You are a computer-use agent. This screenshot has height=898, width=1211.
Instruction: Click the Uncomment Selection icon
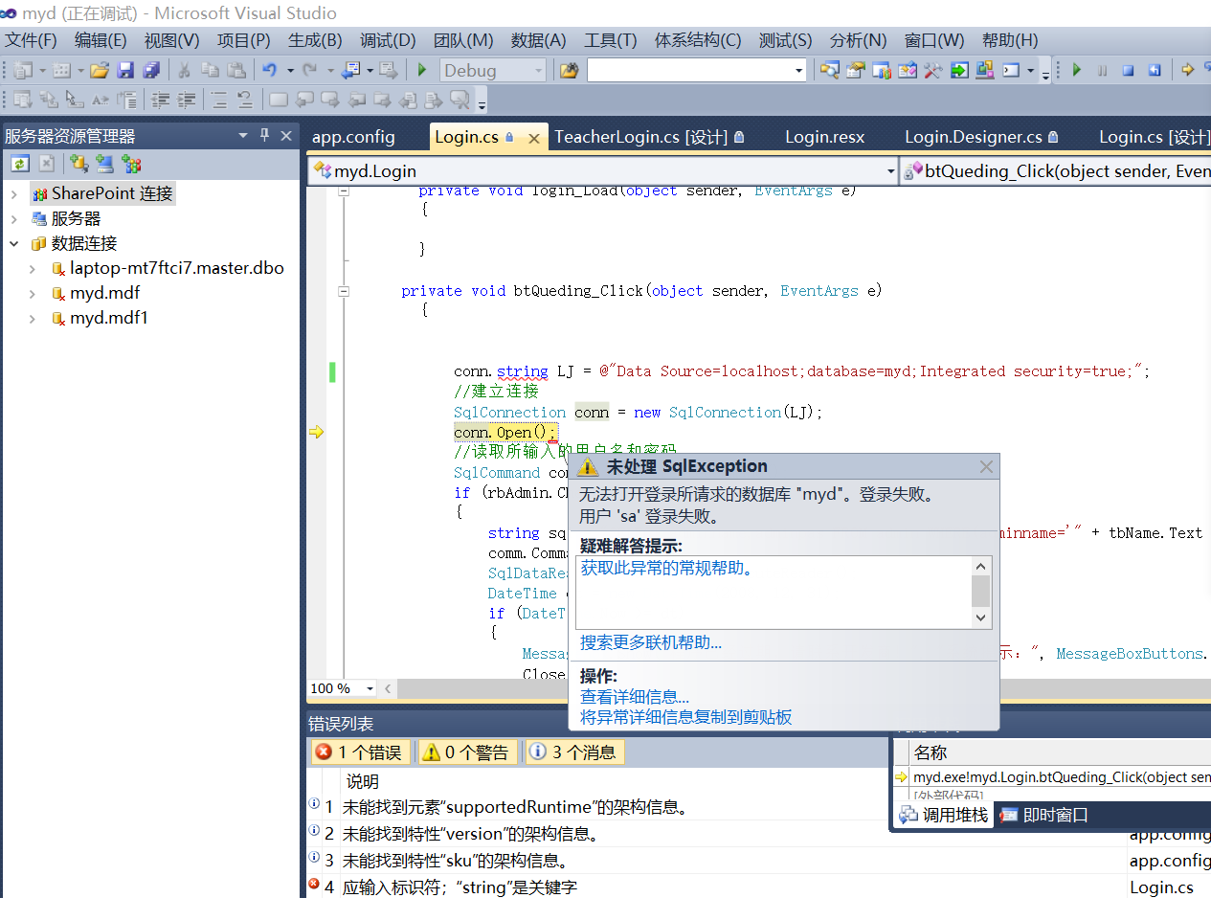point(245,99)
